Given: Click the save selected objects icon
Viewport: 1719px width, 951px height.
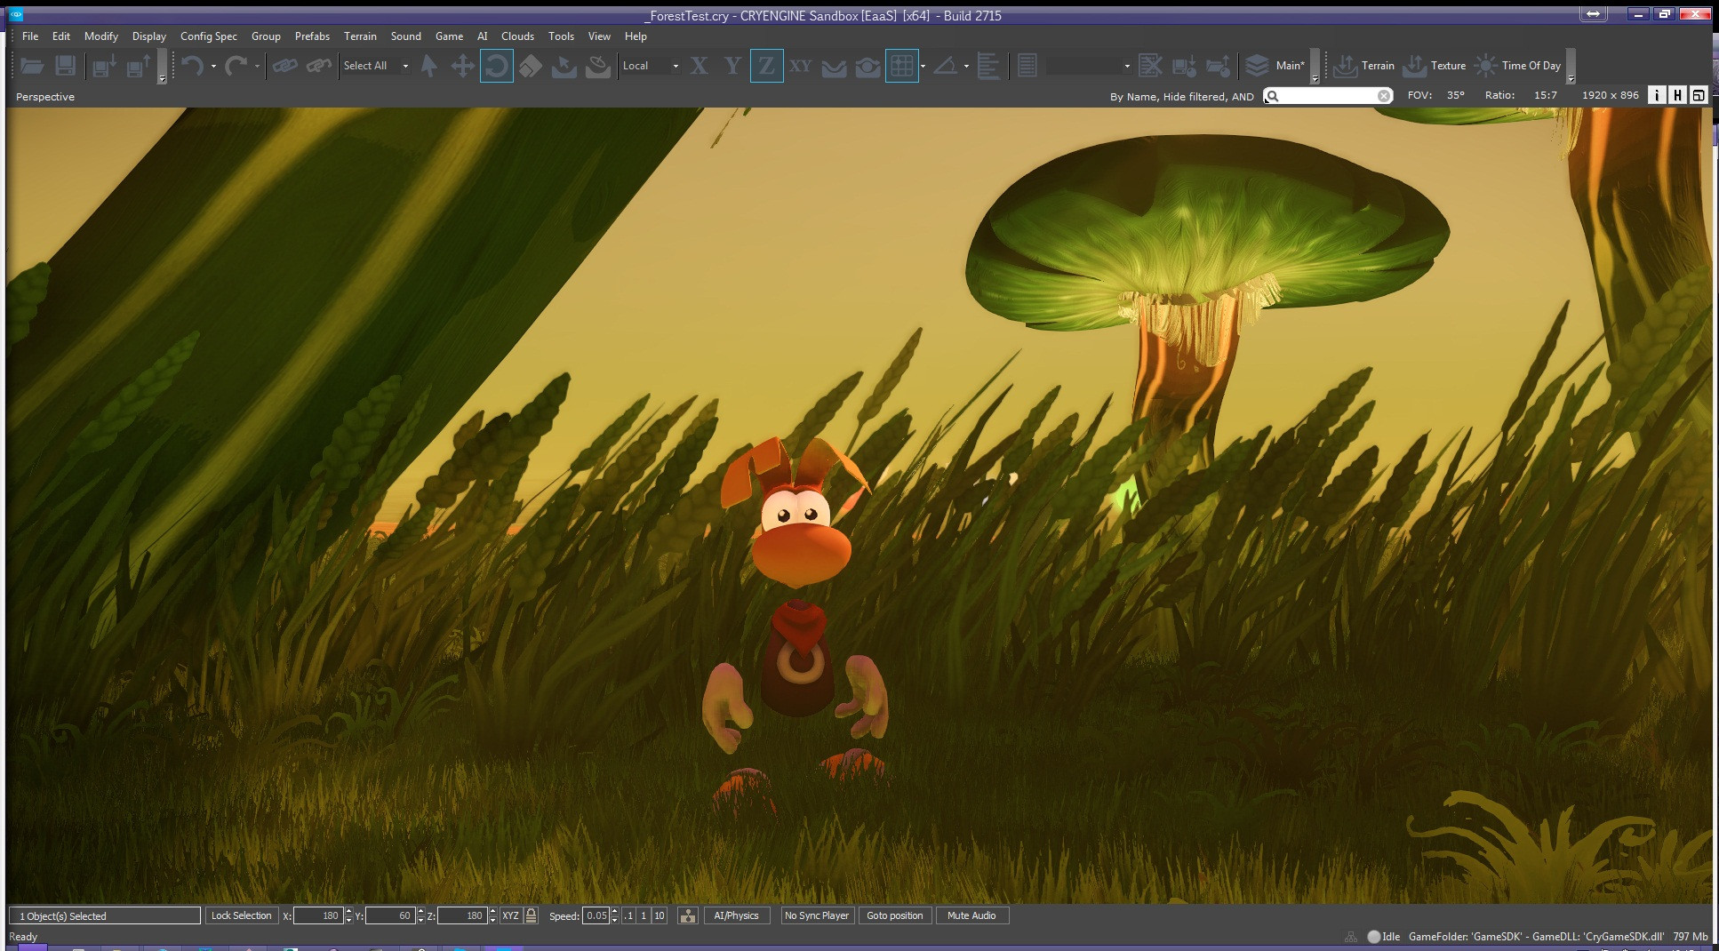Looking at the screenshot, I should pos(1184,66).
